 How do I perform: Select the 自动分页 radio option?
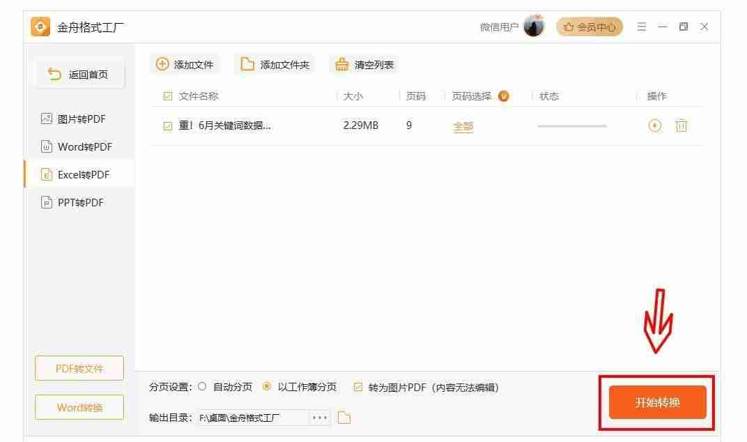click(202, 387)
